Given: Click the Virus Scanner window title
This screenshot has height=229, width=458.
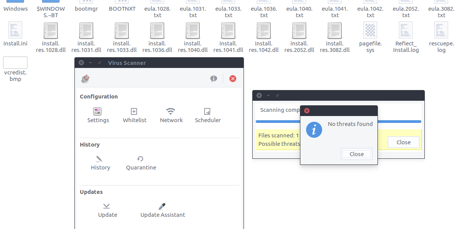Looking at the screenshot, I should point(127,63).
